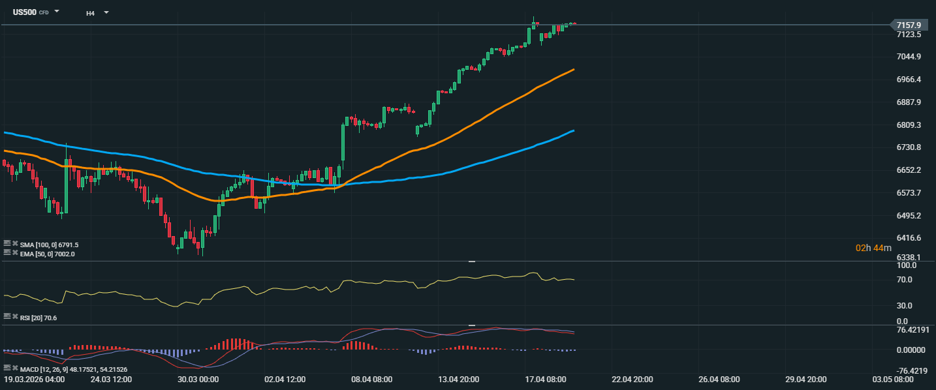Click the 19.03.2026 04:00 time axis label

(x=34, y=379)
